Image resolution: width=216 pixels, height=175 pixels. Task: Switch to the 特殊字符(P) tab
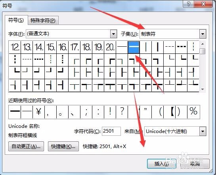[43, 21]
